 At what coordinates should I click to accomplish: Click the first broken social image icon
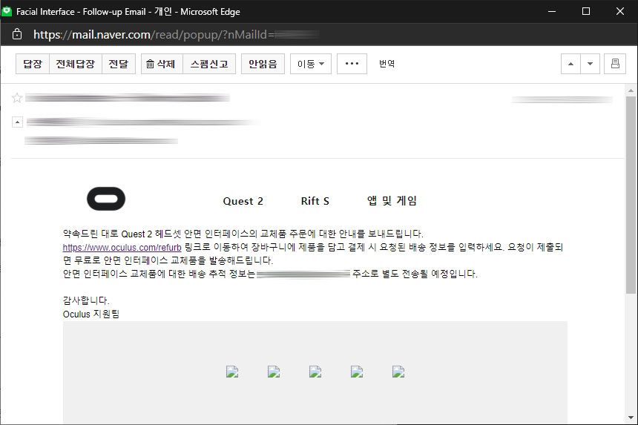pyautogui.click(x=232, y=372)
